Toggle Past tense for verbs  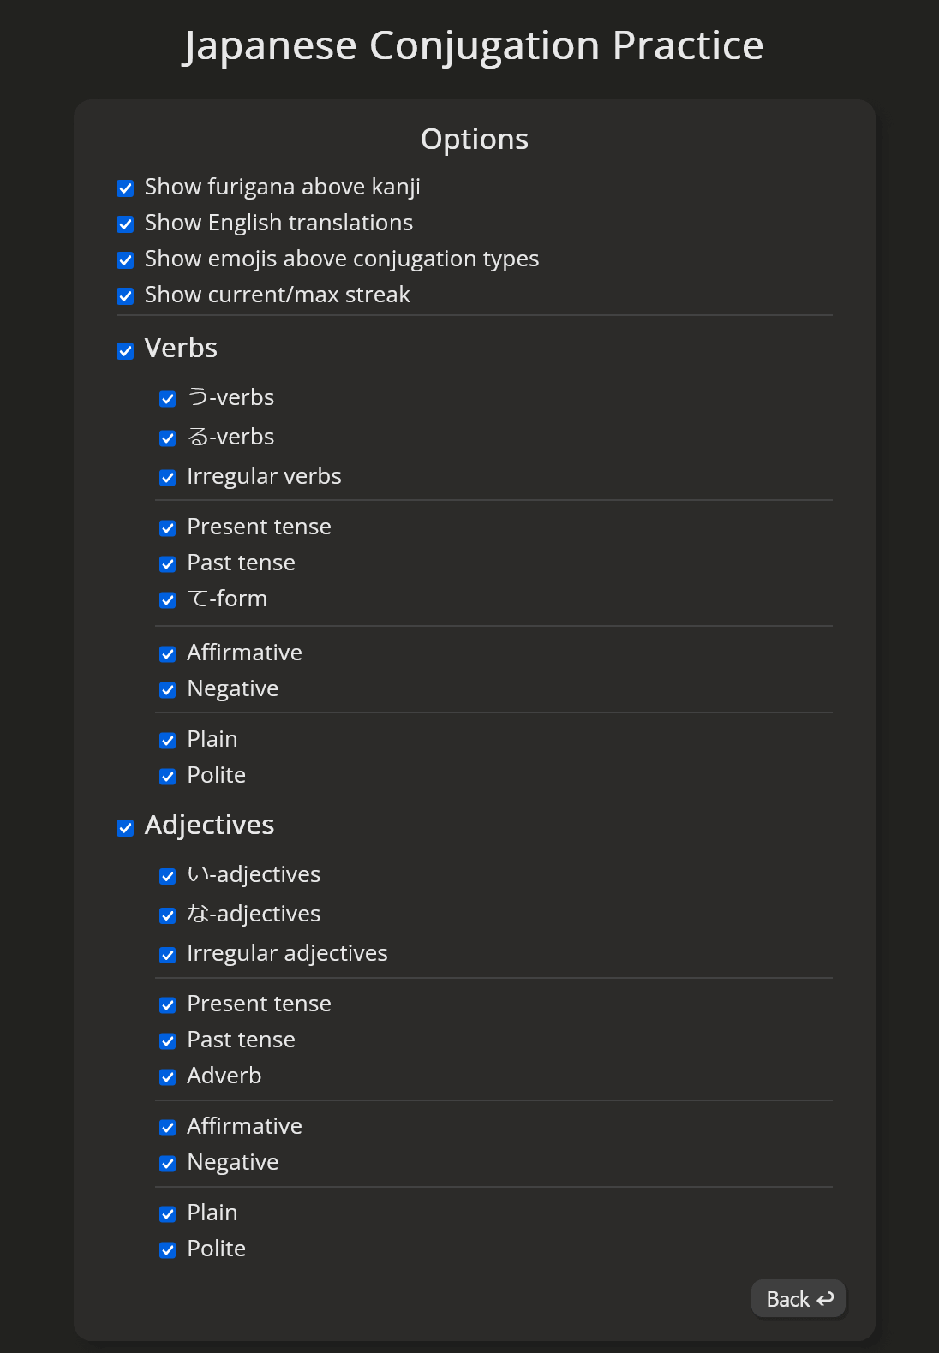(x=168, y=563)
